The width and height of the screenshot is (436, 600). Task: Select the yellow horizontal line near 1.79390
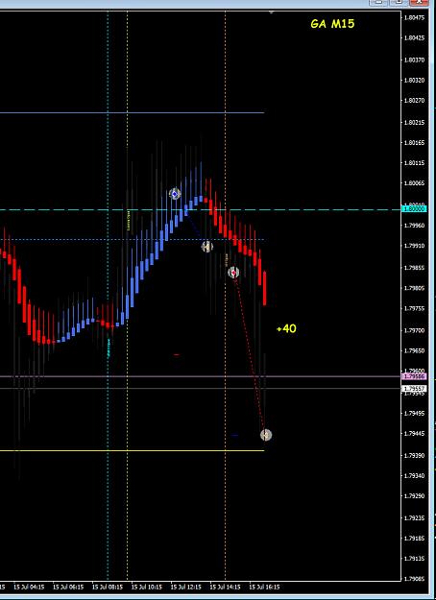[133, 450]
